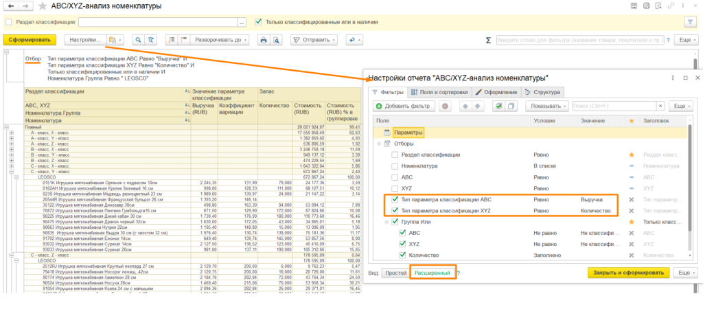Copy link using the chain icon
The image size is (703, 325).
click(671, 6)
